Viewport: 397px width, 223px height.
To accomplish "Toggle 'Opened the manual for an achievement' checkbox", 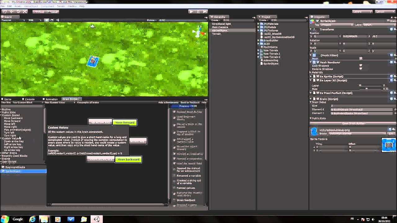I will pos(174,169).
